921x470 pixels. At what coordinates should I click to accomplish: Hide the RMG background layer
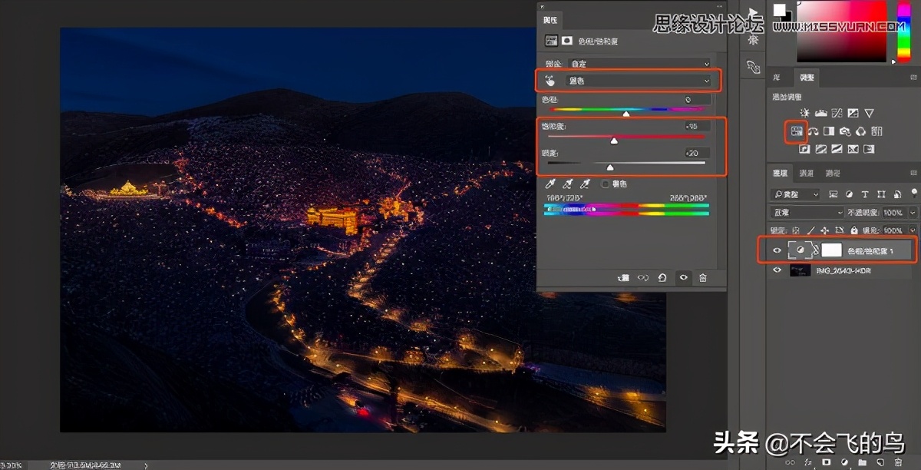pos(776,270)
